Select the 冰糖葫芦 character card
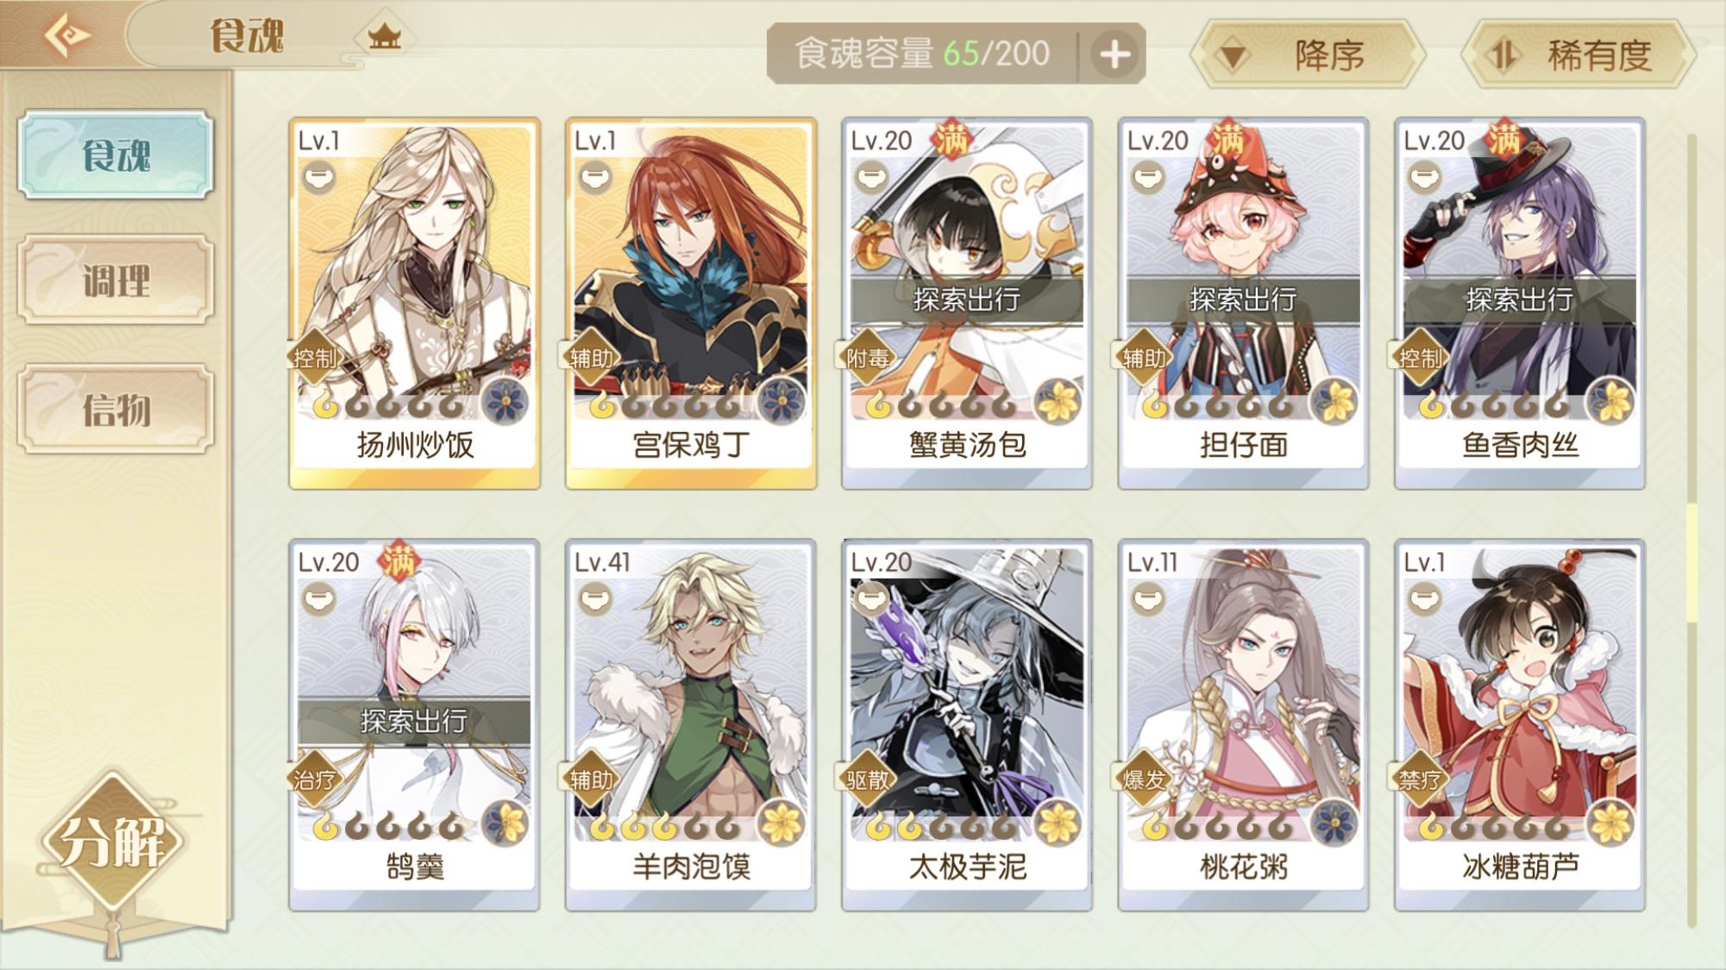The height and width of the screenshot is (970, 1726). coord(1520,725)
